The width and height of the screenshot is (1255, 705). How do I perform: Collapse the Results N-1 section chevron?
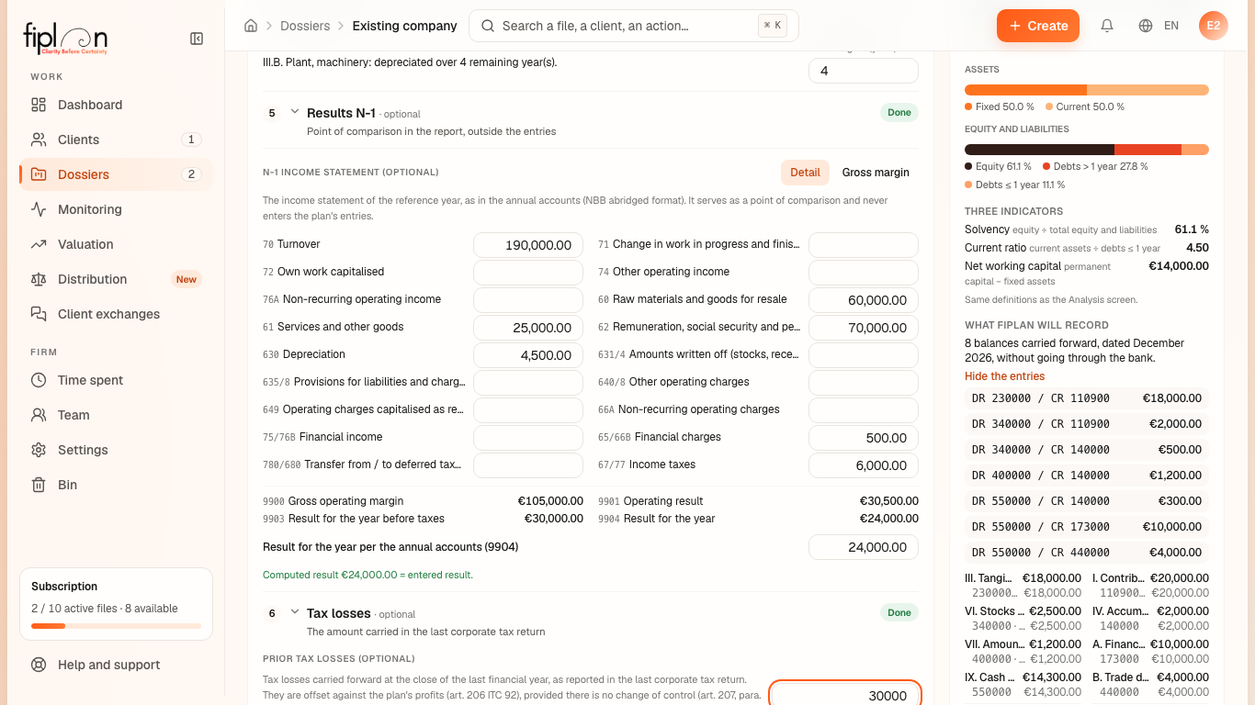point(295,112)
